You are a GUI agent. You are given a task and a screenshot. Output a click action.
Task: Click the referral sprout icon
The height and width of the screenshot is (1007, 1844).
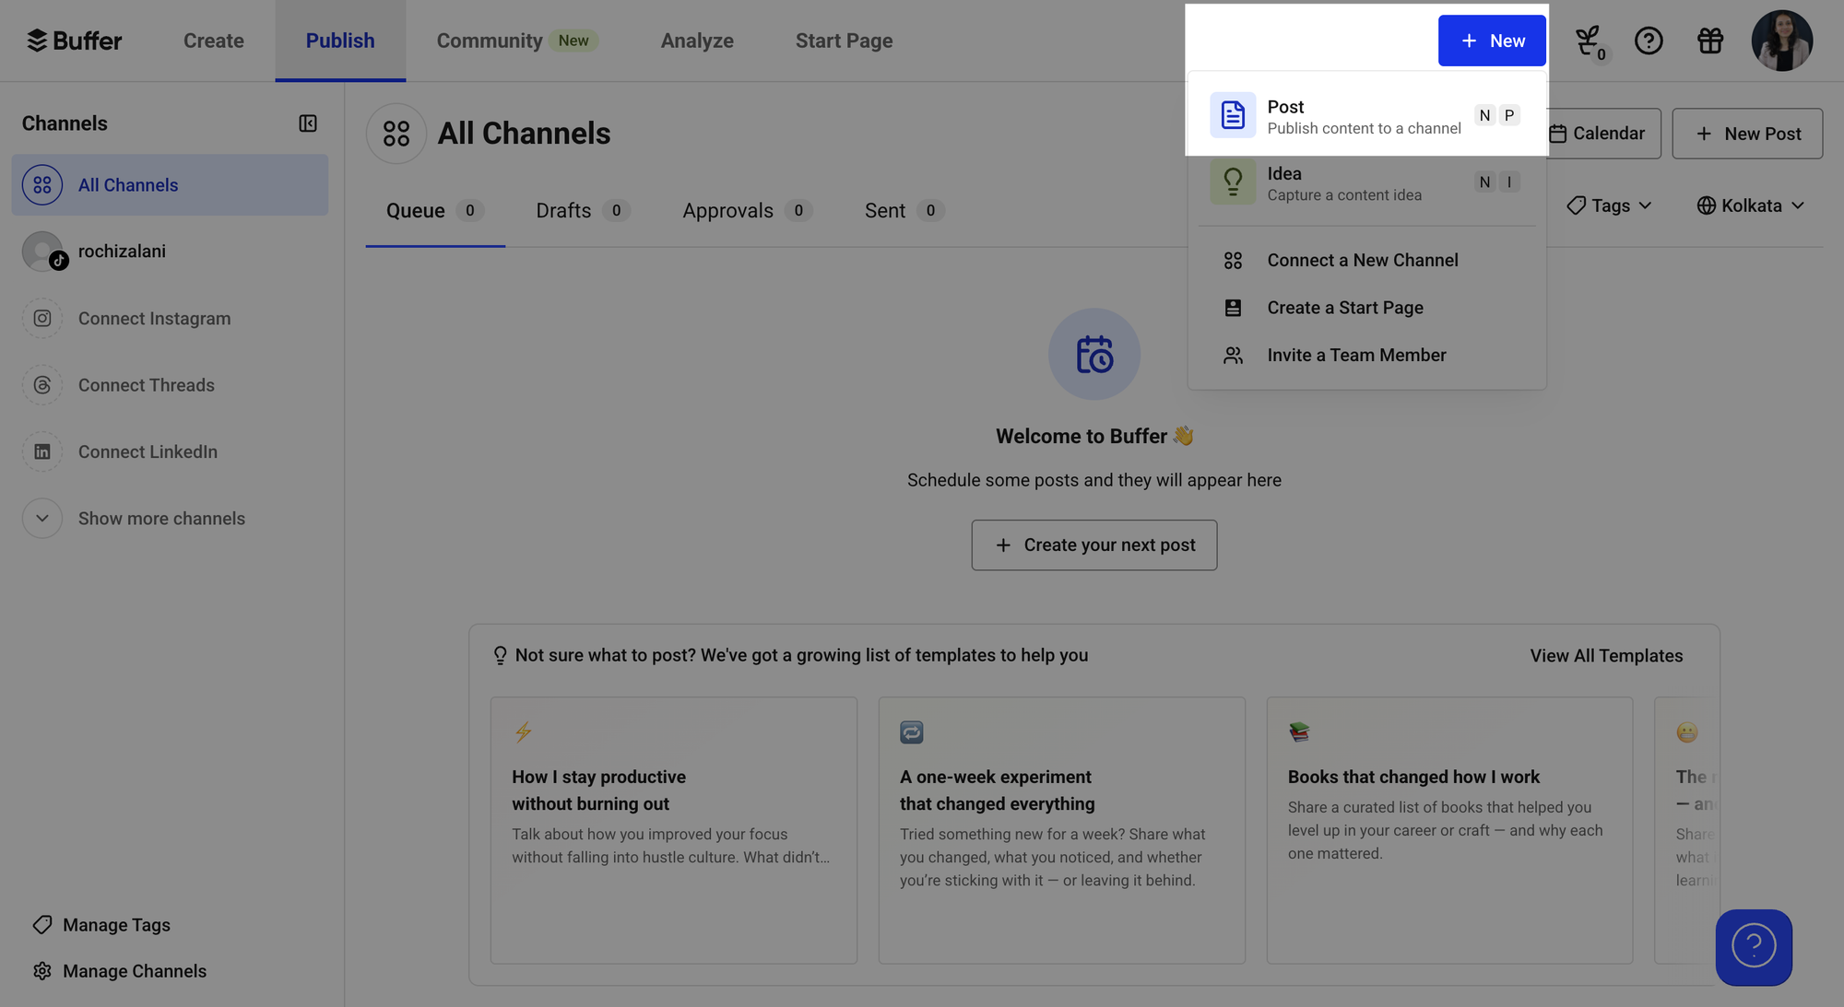tap(1590, 41)
